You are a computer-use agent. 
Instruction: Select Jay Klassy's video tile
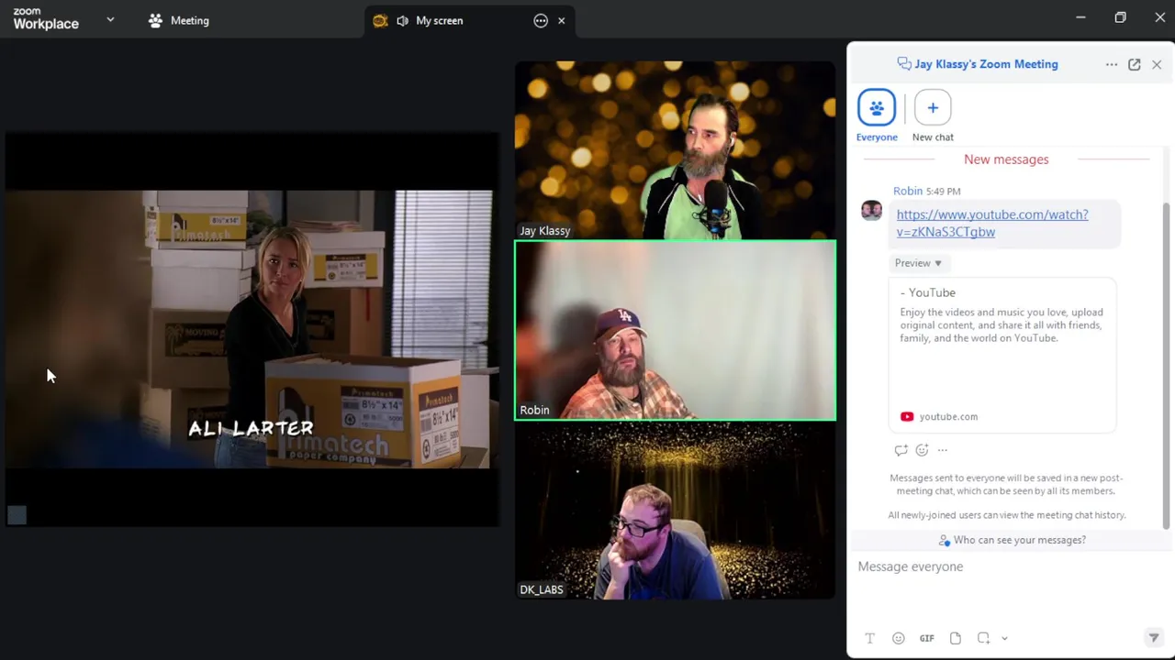pos(675,150)
